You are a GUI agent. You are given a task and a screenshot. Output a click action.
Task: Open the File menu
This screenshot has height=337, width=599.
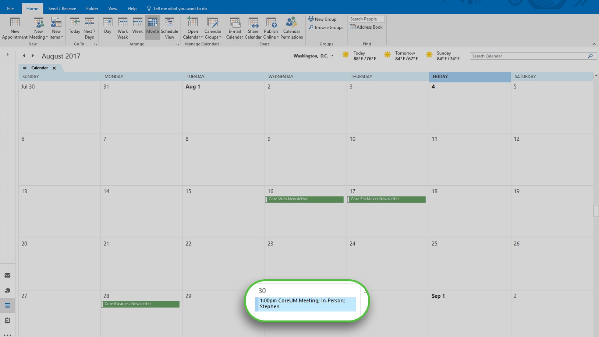tap(10, 8)
